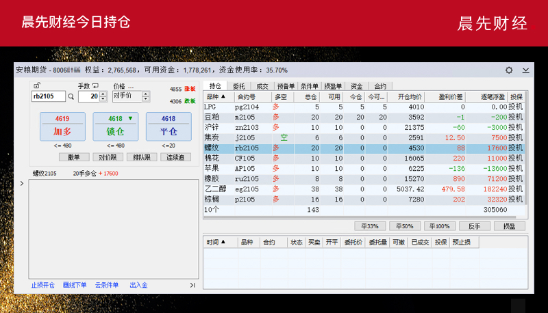The width and height of the screenshot is (548, 313).
Task: Click the magnifier search icon beside rb2105
Action: point(71,97)
